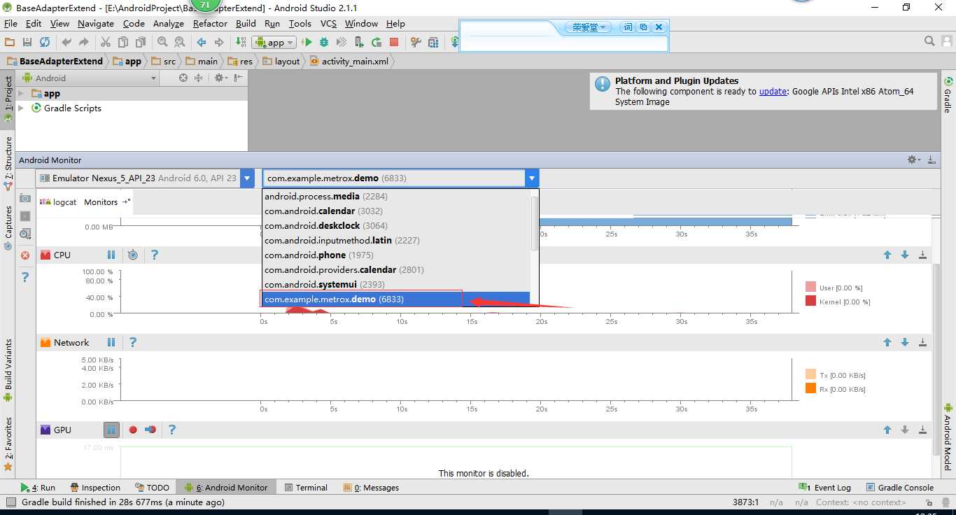Open the VCS menu
The height and width of the screenshot is (515, 956).
click(328, 23)
